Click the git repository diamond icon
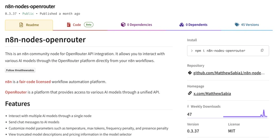The height and width of the screenshot is (139, 278). pyautogui.click(x=190, y=73)
